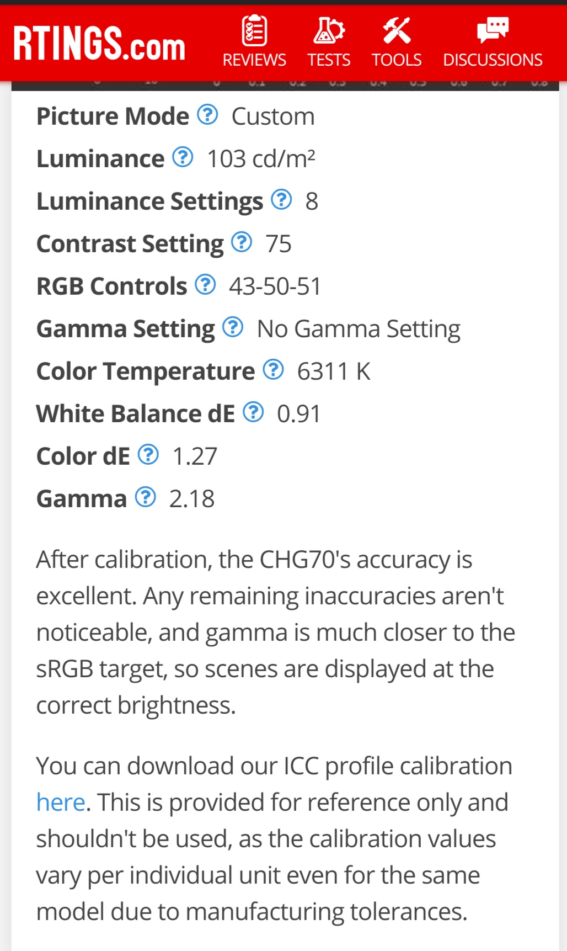Show help for Color dE
The image size is (567, 951).
pos(148,455)
